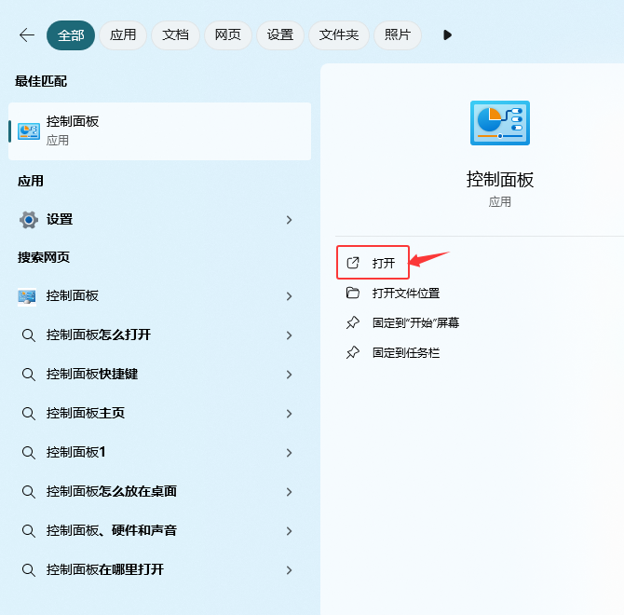Expand the 控制面板怎么放在桌面 chevron

pyautogui.click(x=290, y=492)
